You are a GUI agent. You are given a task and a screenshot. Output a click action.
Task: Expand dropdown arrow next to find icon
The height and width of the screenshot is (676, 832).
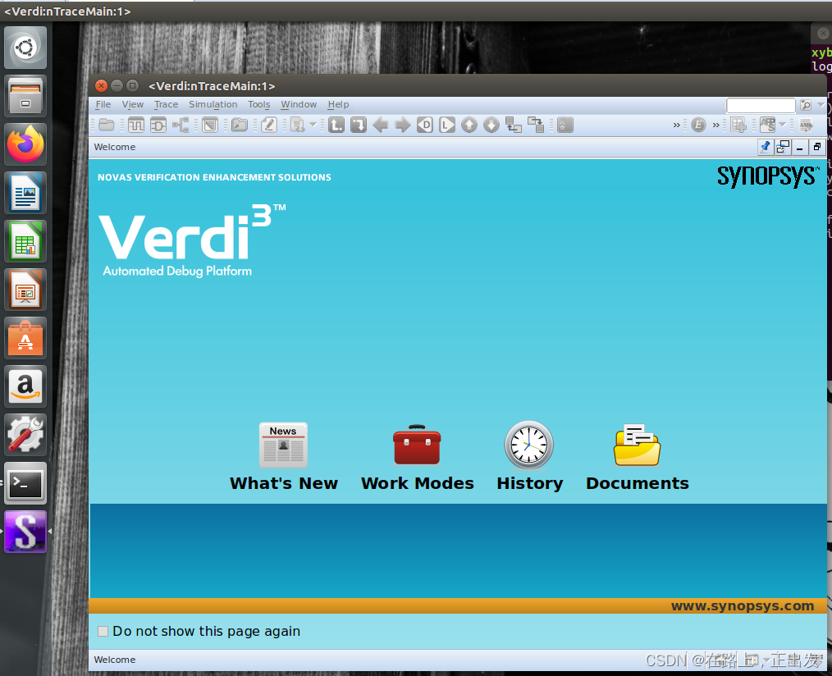(x=313, y=126)
